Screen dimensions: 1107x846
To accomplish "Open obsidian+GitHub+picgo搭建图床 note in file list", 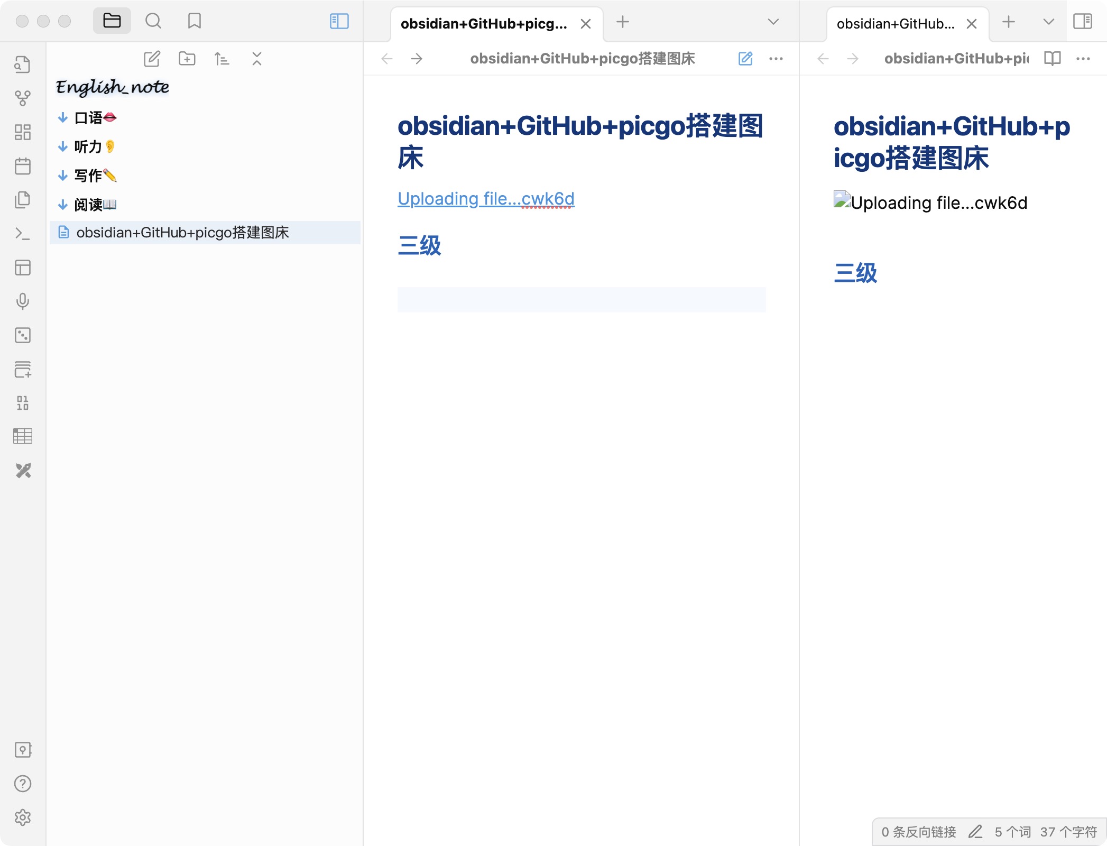I will [182, 233].
